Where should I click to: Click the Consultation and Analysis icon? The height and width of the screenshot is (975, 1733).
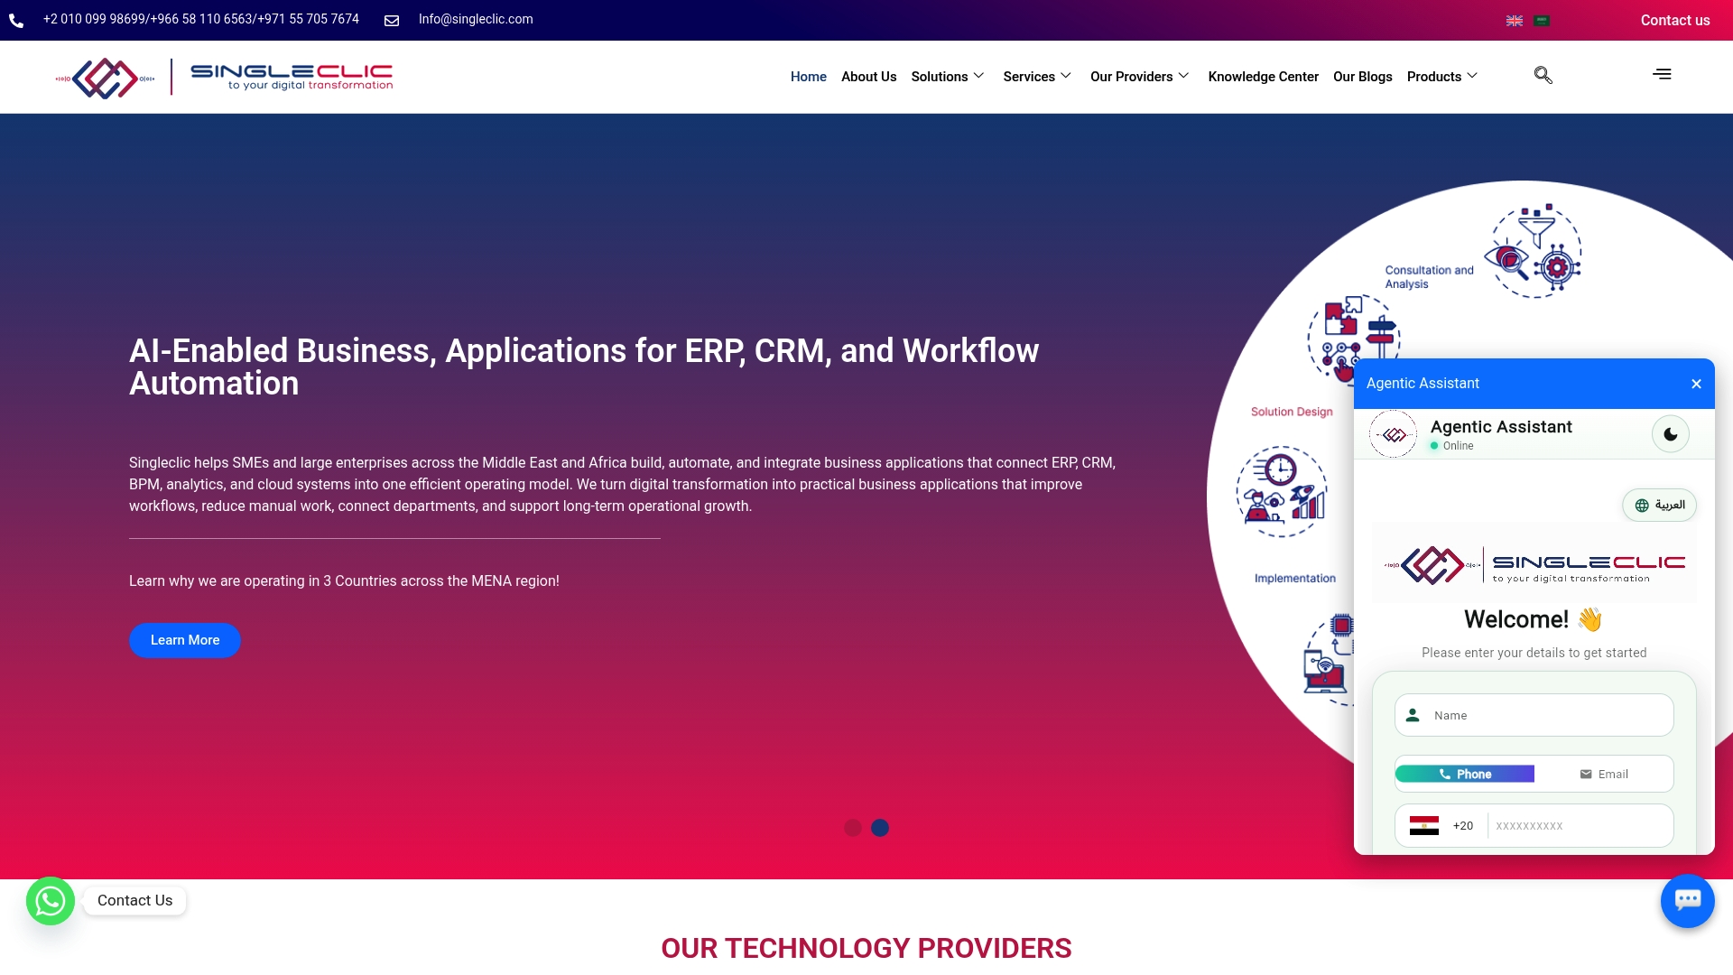tap(1534, 251)
